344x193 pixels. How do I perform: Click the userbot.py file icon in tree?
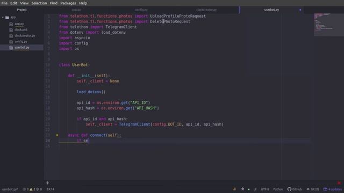(x=11, y=48)
